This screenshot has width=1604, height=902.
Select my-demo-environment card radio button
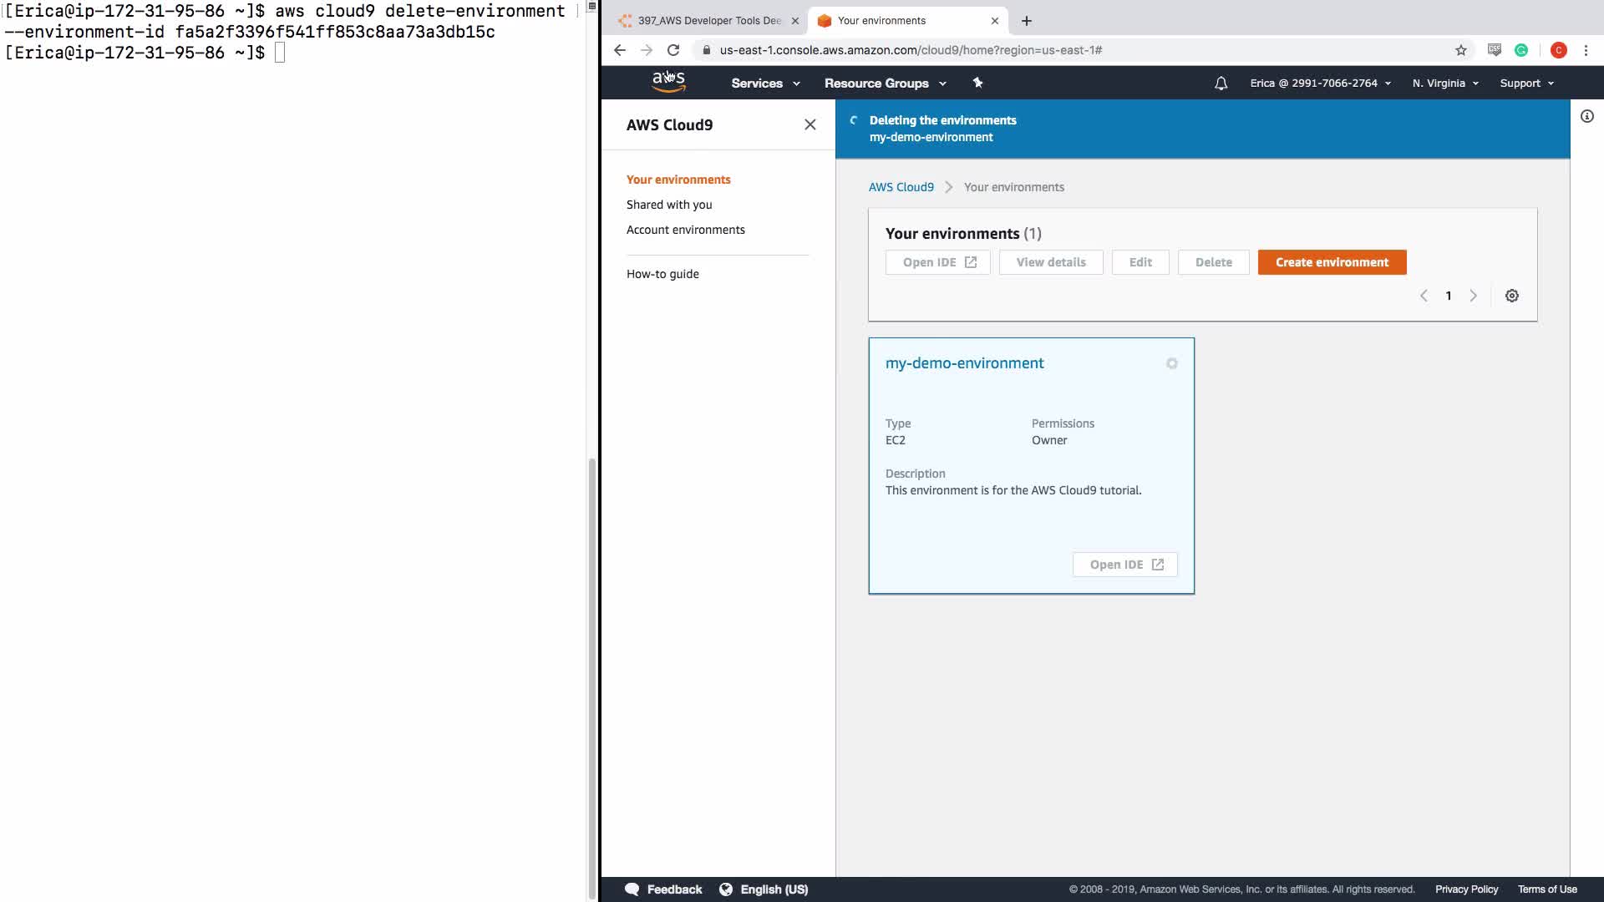(x=1171, y=363)
